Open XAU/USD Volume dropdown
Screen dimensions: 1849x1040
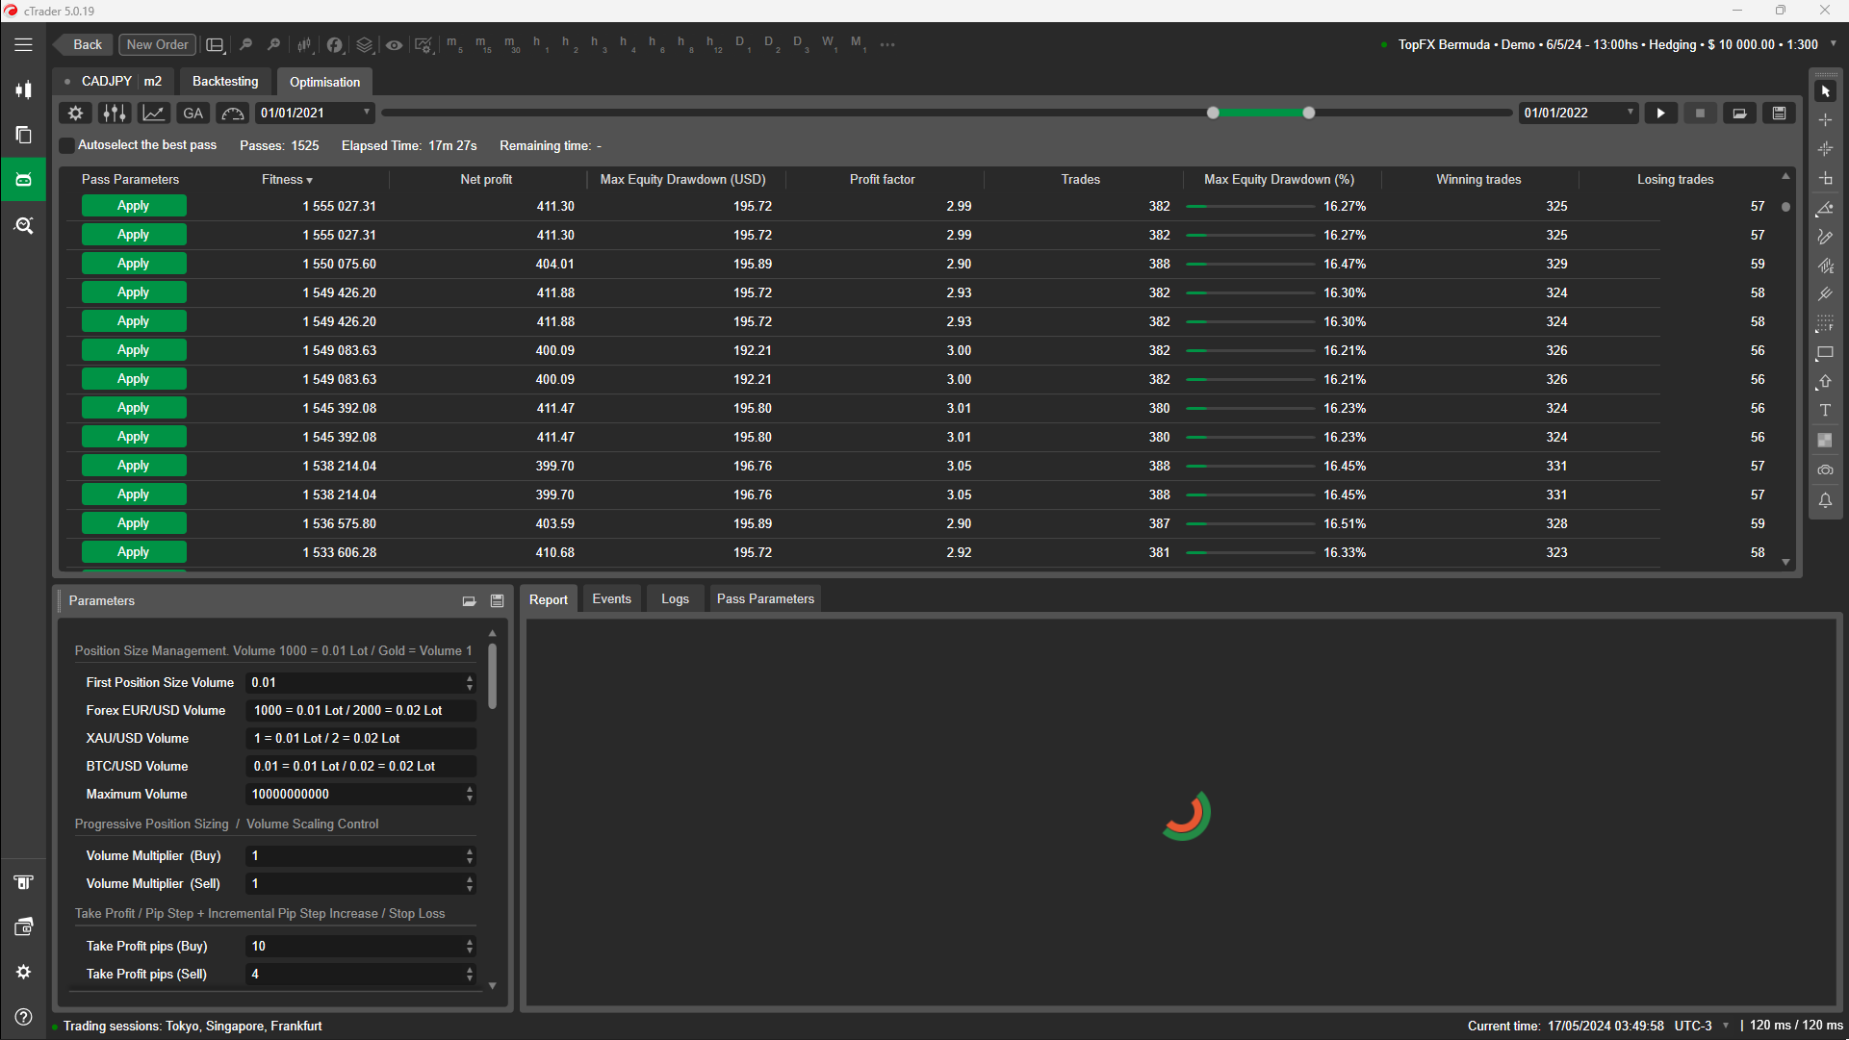tap(361, 738)
